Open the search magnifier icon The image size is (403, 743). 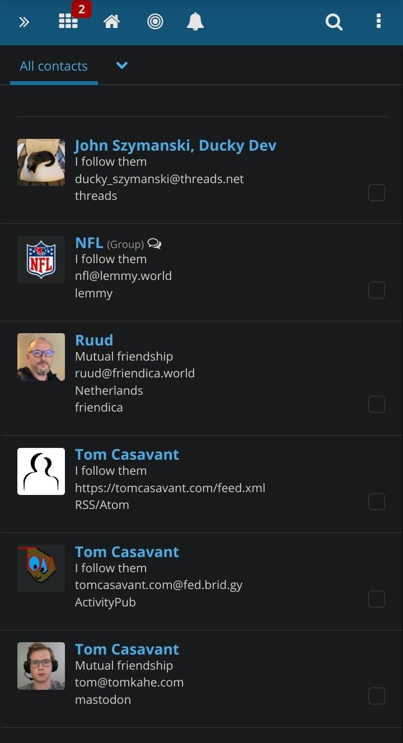(x=334, y=22)
